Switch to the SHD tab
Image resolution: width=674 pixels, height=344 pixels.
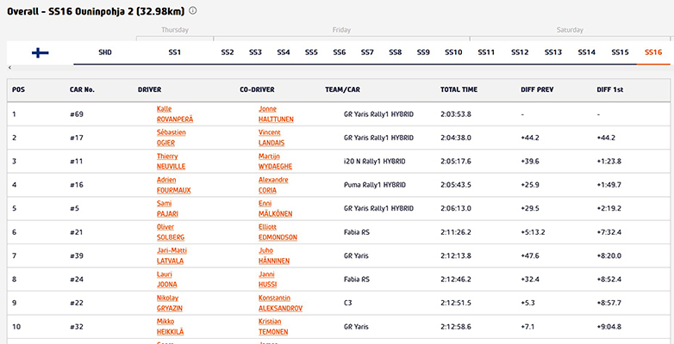[x=105, y=52]
